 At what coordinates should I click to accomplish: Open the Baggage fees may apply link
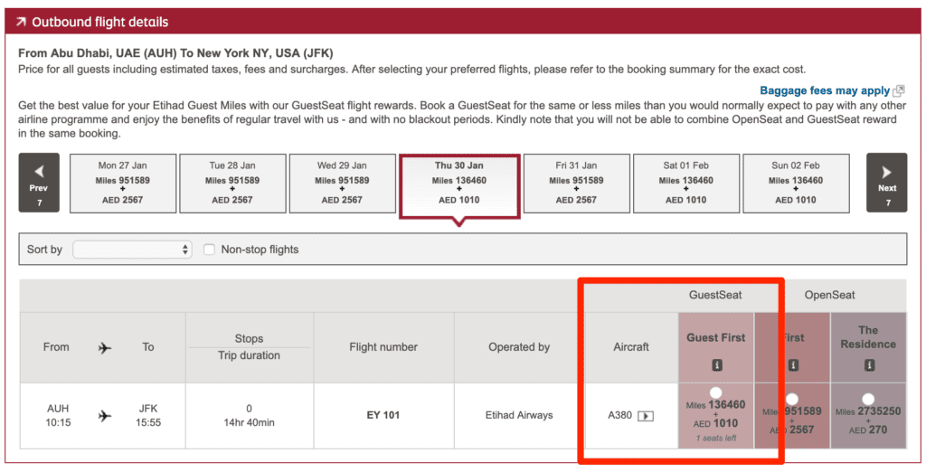pyautogui.click(x=824, y=91)
